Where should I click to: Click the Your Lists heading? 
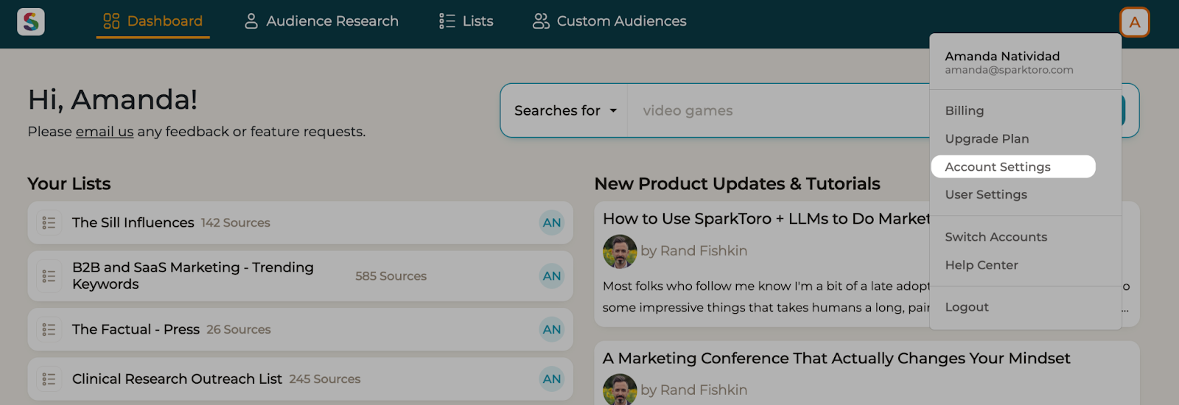[69, 183]
